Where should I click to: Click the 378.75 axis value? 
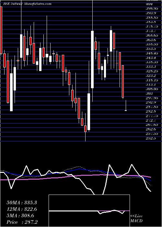tap(152, 27)
